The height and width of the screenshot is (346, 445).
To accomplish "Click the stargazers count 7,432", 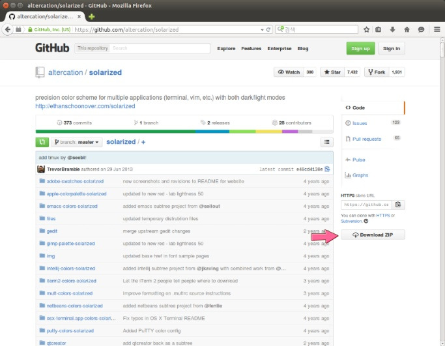I will coord(352,72).
